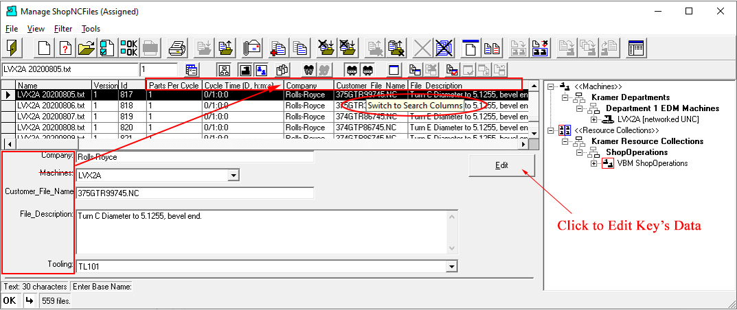
Task: Print using the active printer icon
Action: [178, 48]
